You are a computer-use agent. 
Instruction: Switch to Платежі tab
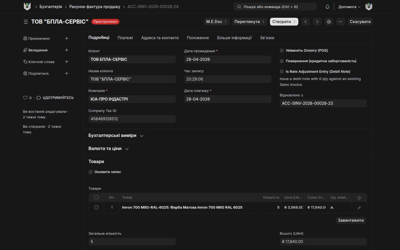[125, 38]
